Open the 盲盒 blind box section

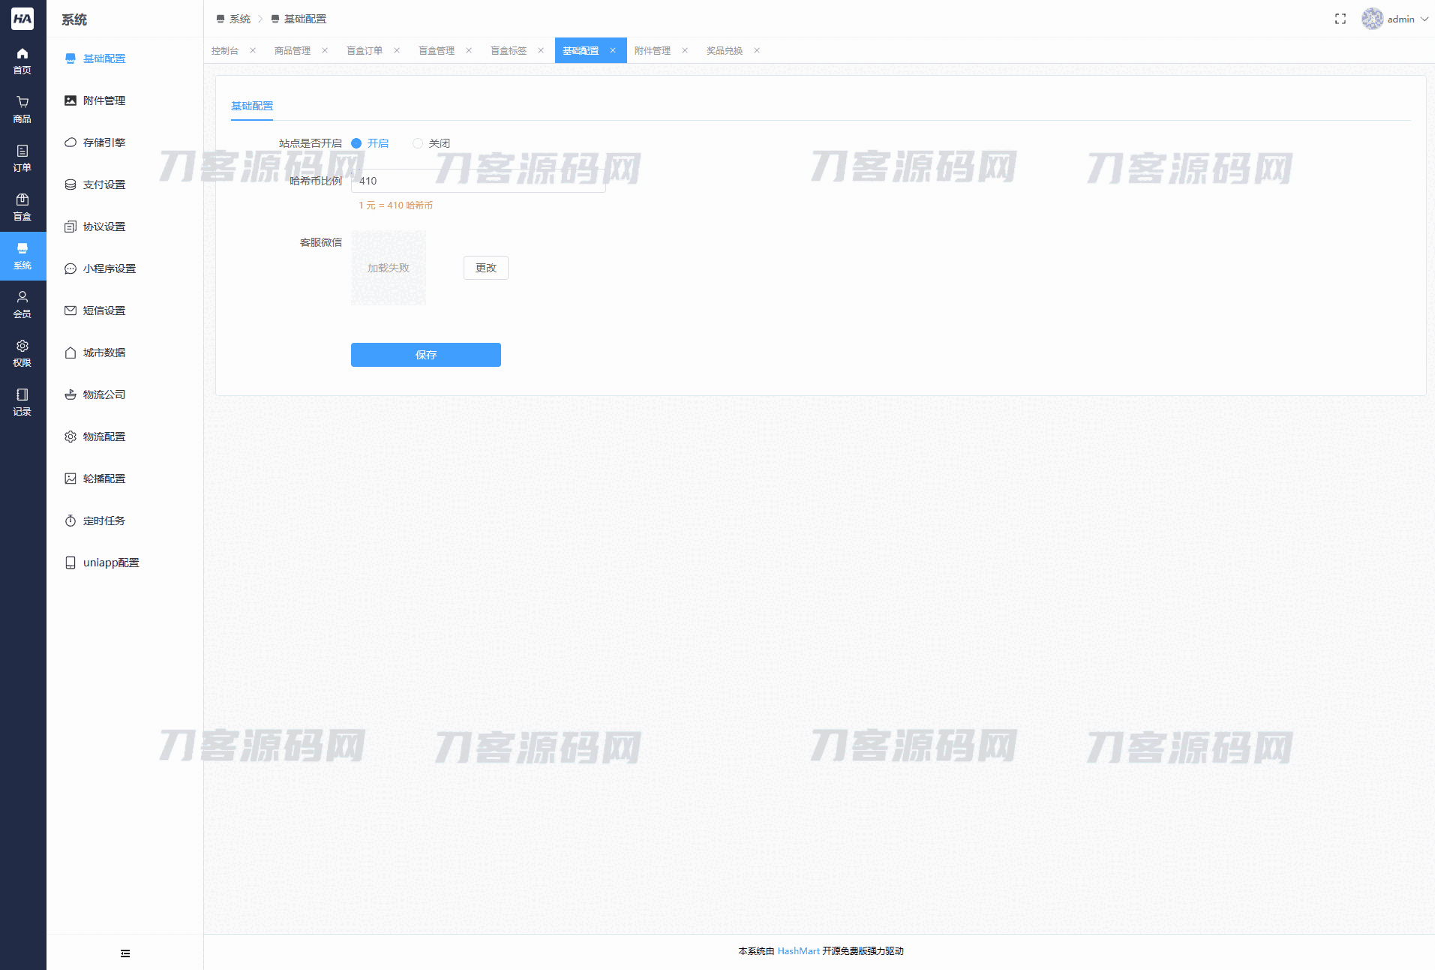(x=23, y=207)
